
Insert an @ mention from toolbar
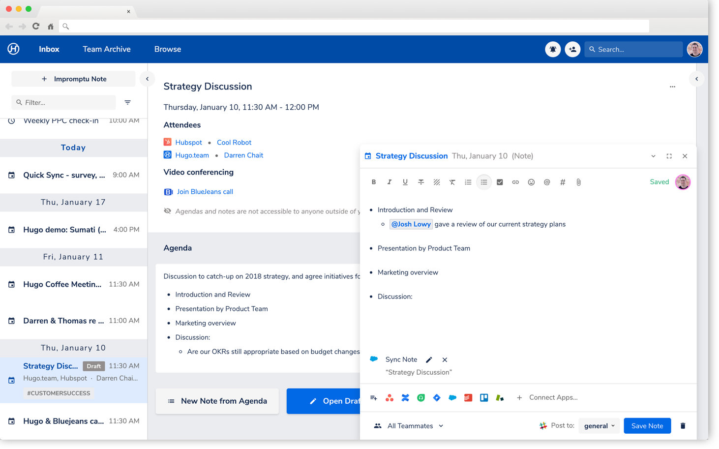[x=547, y=182]
